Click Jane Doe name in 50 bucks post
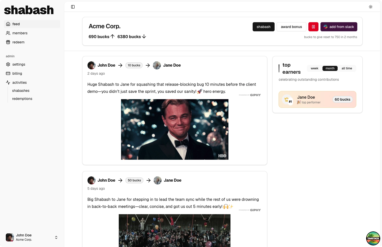 coord(173,180)
